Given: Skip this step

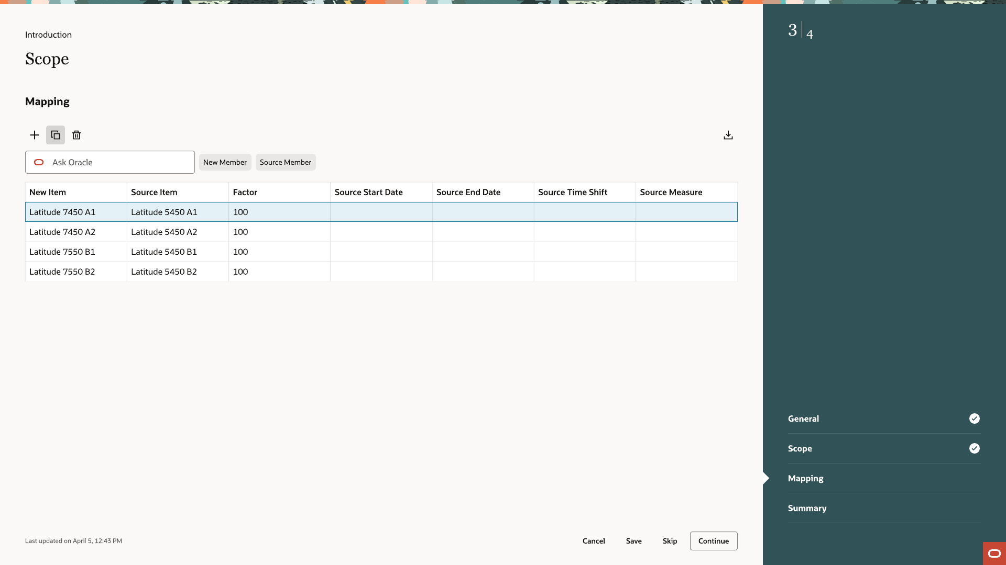Looking at the screenshot, I should tap(670, 541).
